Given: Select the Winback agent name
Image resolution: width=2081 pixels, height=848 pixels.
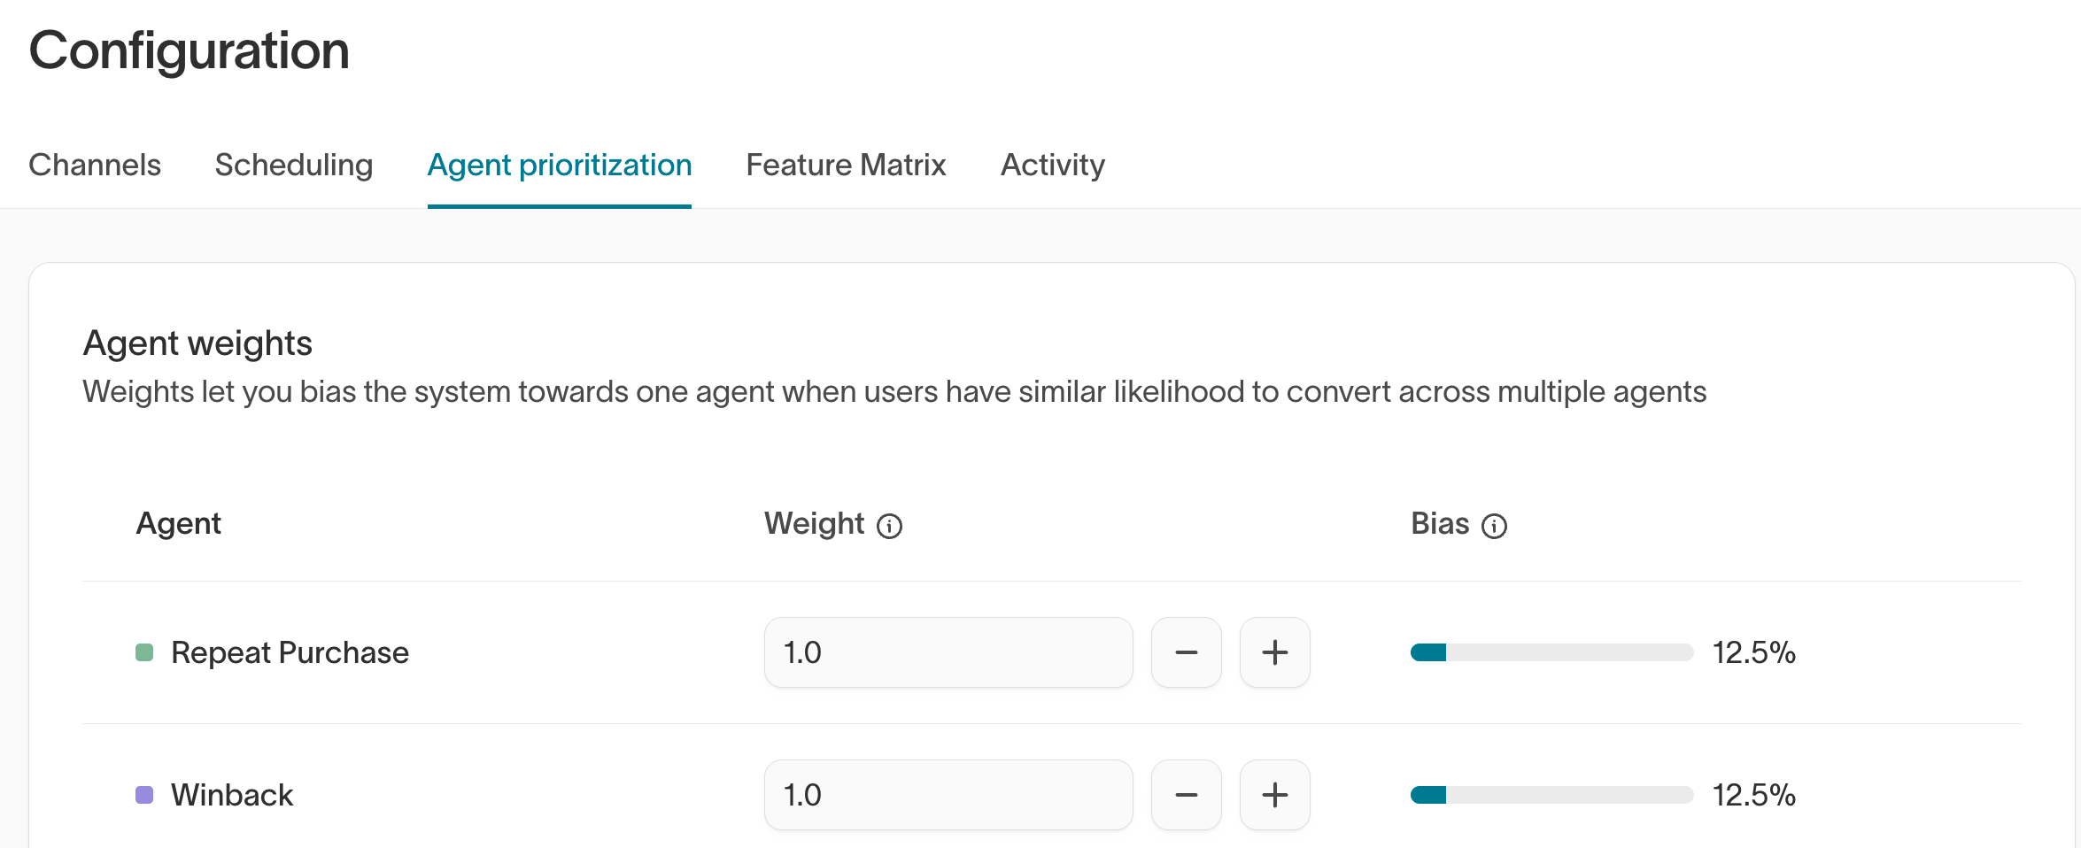Looking at the screenshot, I should (x=232, y=795).
